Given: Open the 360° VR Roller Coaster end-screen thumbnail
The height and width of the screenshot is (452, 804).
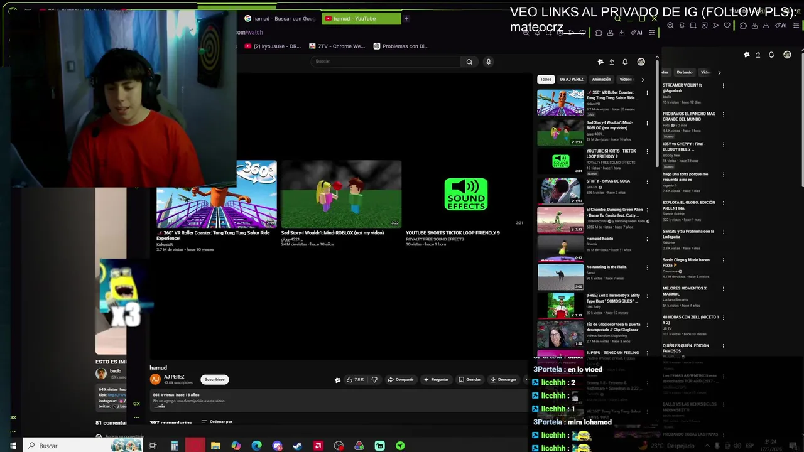Looking at the screenshot, I should (216, 194).
